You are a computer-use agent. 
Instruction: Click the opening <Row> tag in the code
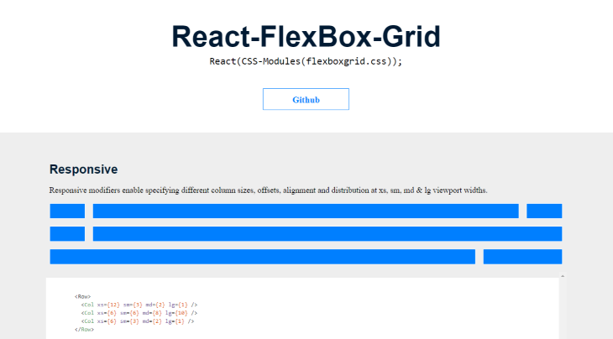pyautogui.click(x=82, y=296)
